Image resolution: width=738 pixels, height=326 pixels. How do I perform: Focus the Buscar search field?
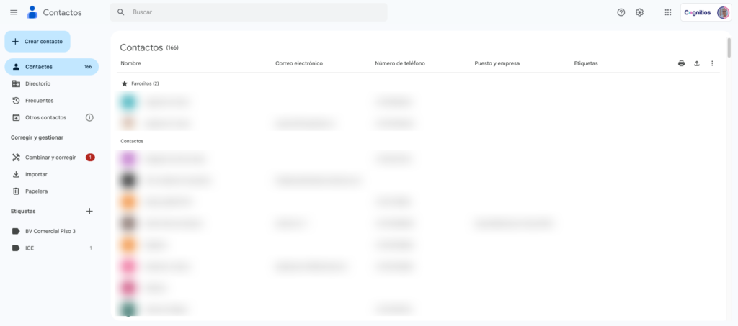249,12
